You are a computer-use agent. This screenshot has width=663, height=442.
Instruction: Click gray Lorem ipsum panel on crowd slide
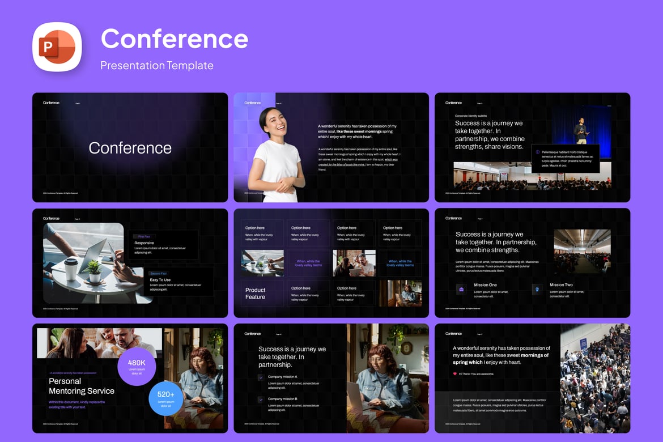click(x=498, y=412)
